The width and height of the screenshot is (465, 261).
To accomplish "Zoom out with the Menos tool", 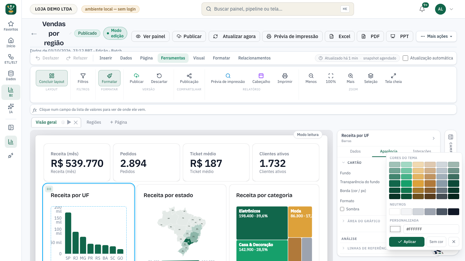I will point(311,78).
